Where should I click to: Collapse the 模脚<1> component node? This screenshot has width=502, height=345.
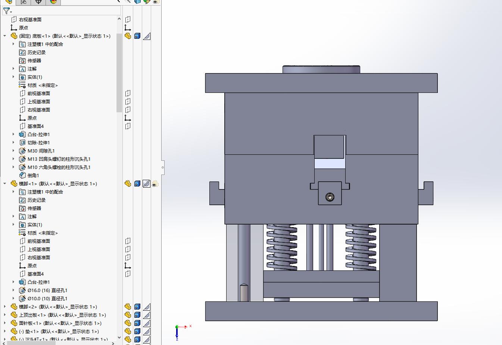[x=5, y=184]
